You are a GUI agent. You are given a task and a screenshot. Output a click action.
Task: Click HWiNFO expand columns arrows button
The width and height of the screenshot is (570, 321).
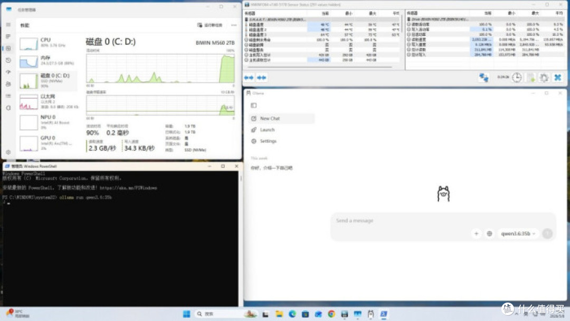pos(261,78)
